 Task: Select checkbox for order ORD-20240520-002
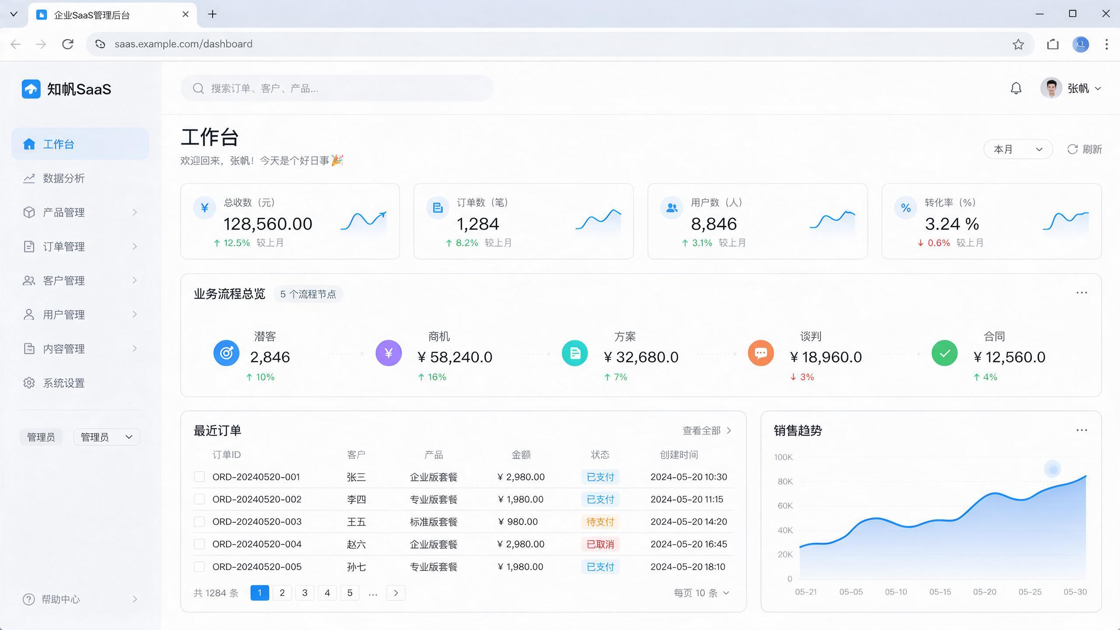pos(199,499)
